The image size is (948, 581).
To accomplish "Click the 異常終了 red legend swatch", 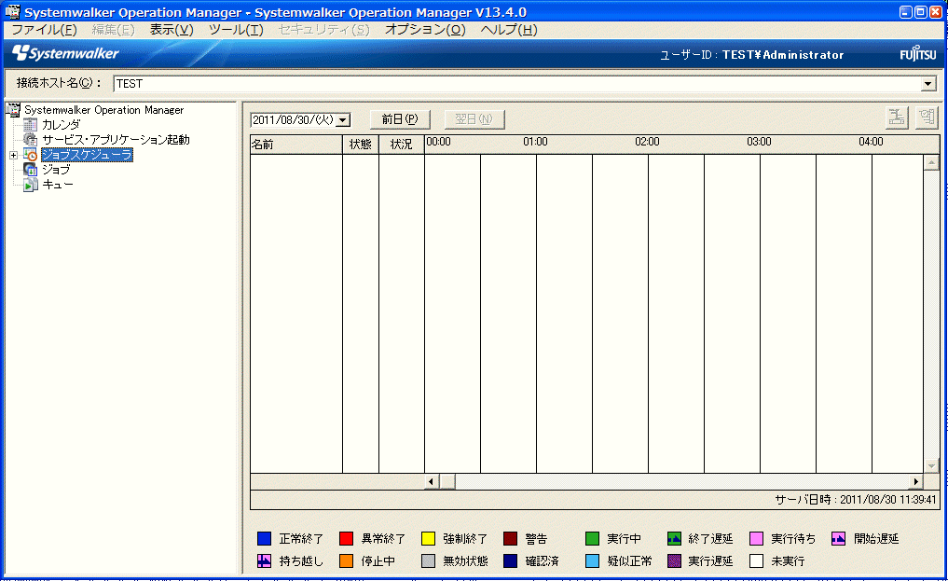I will [346, 539].
